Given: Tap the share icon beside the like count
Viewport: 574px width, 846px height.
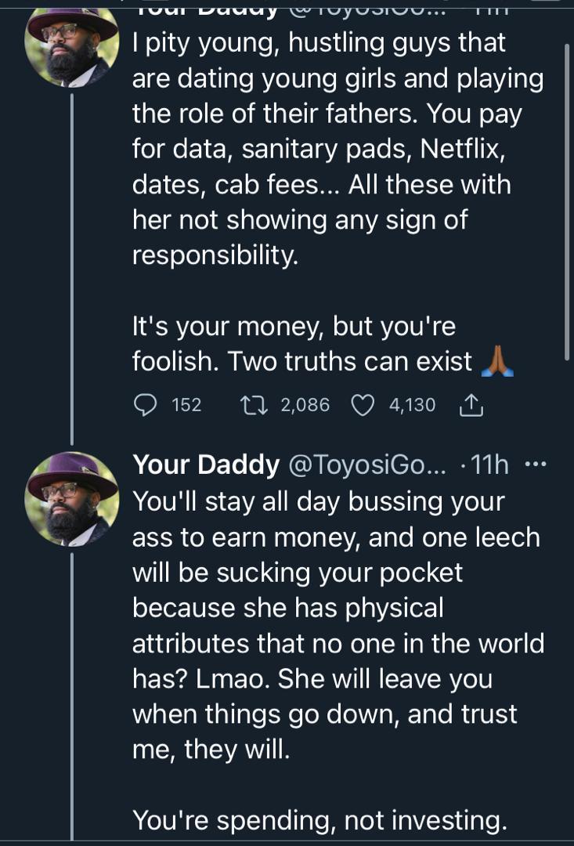Looking at the screenshot, I should click(470, 404).
